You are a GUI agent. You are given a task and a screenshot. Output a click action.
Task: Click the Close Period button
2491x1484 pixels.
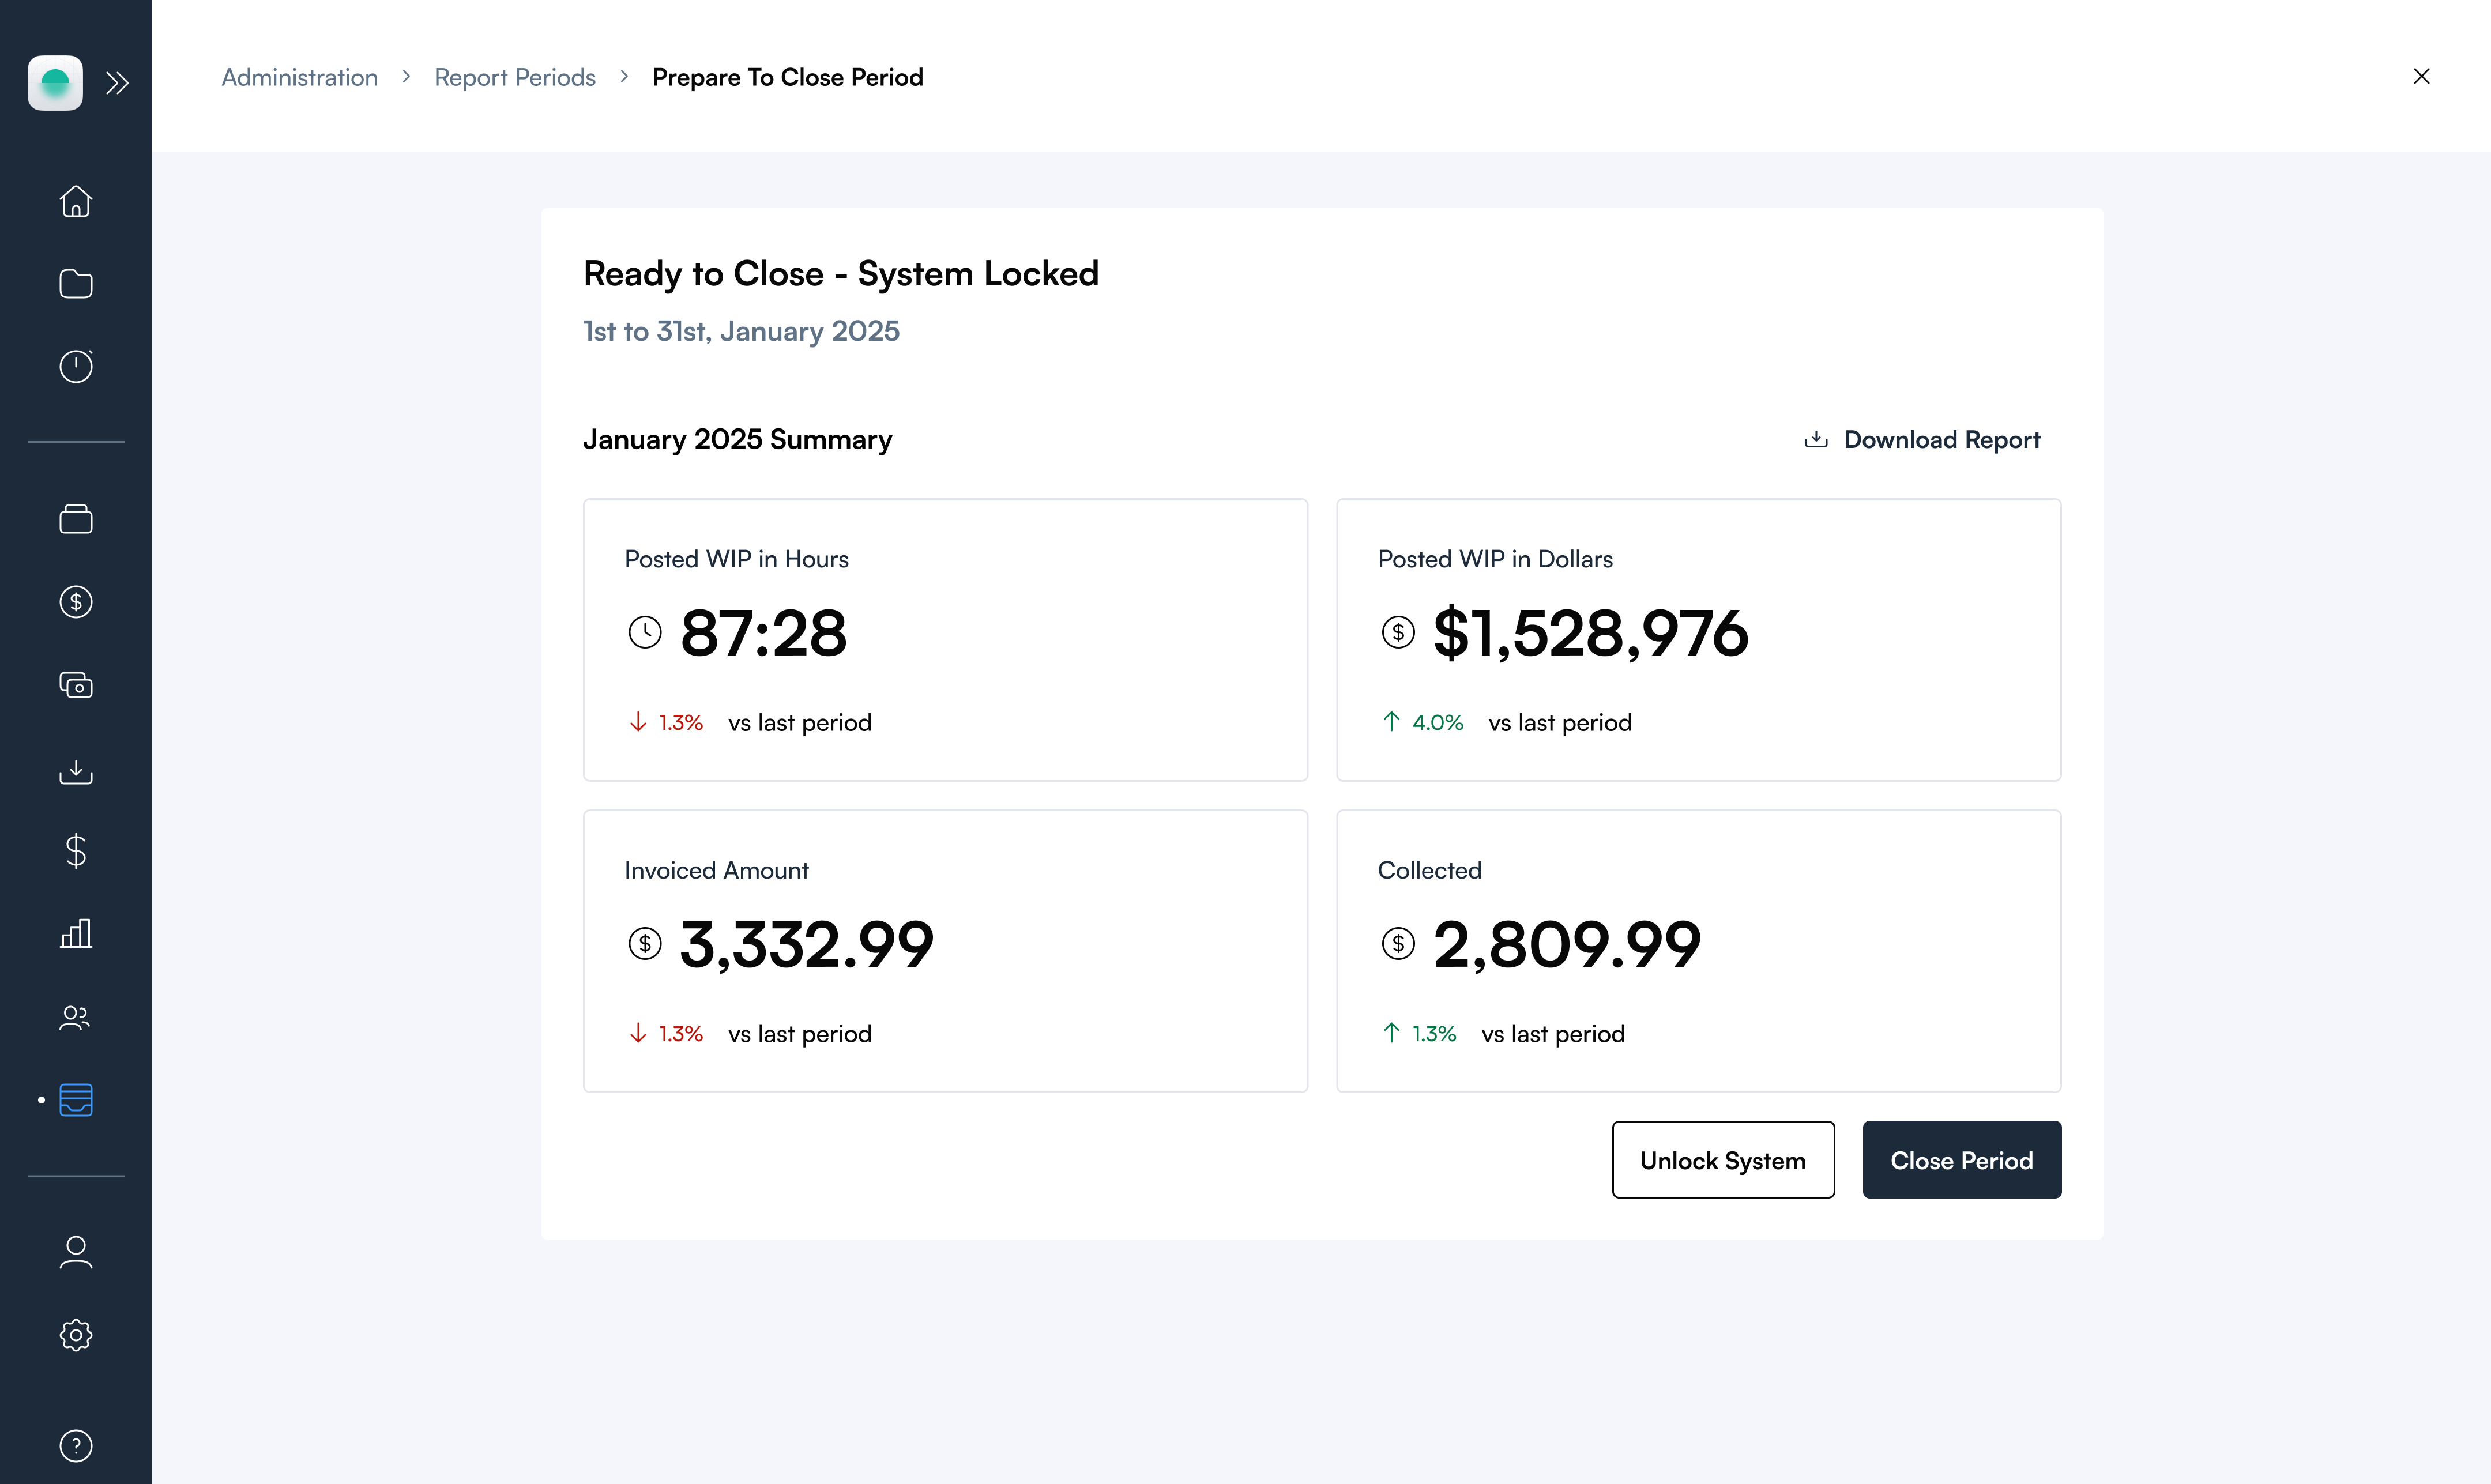[x=1961, y=1160]
